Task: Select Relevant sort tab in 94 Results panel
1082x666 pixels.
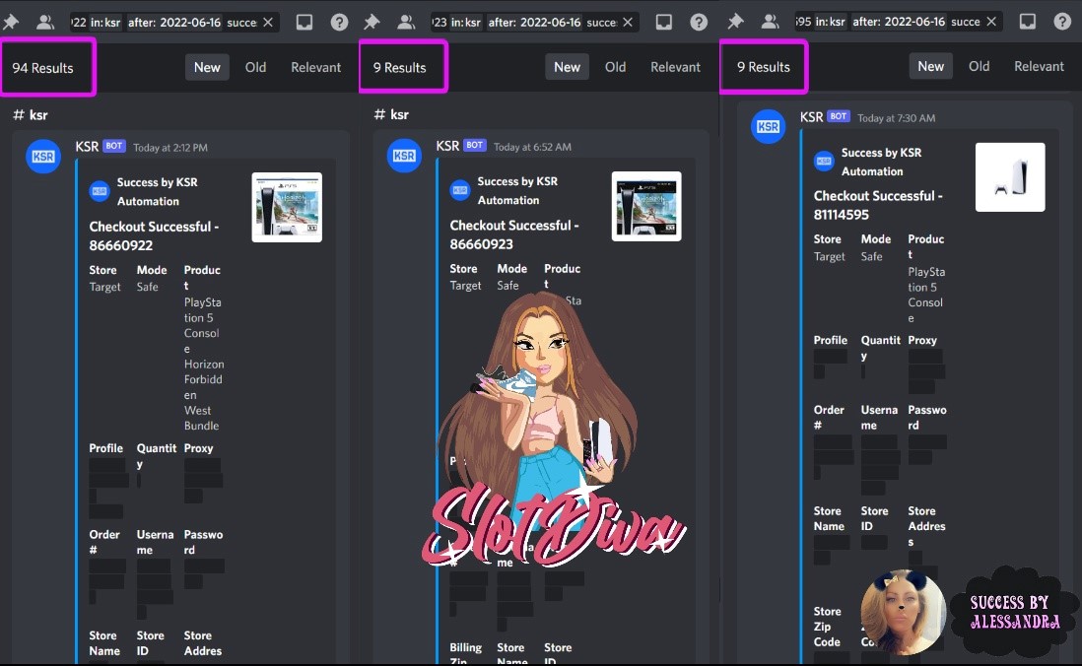Action: tap(316, 67)
